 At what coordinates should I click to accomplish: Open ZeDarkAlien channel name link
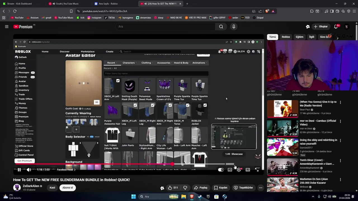pos(31,186)
